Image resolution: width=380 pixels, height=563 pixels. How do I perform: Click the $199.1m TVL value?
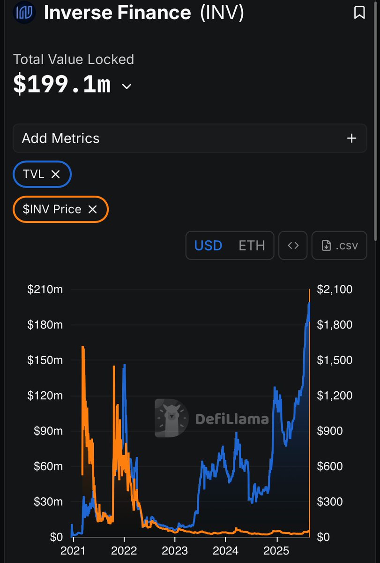tap(62, 85)
